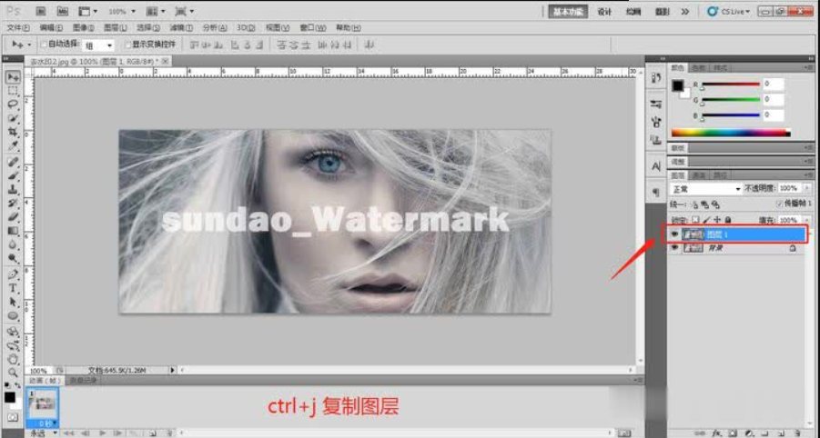Viewport: 820px width, 438px height.
Task: Open the opacity (不透明度) slider arrow
Action: tap(807, 188)
